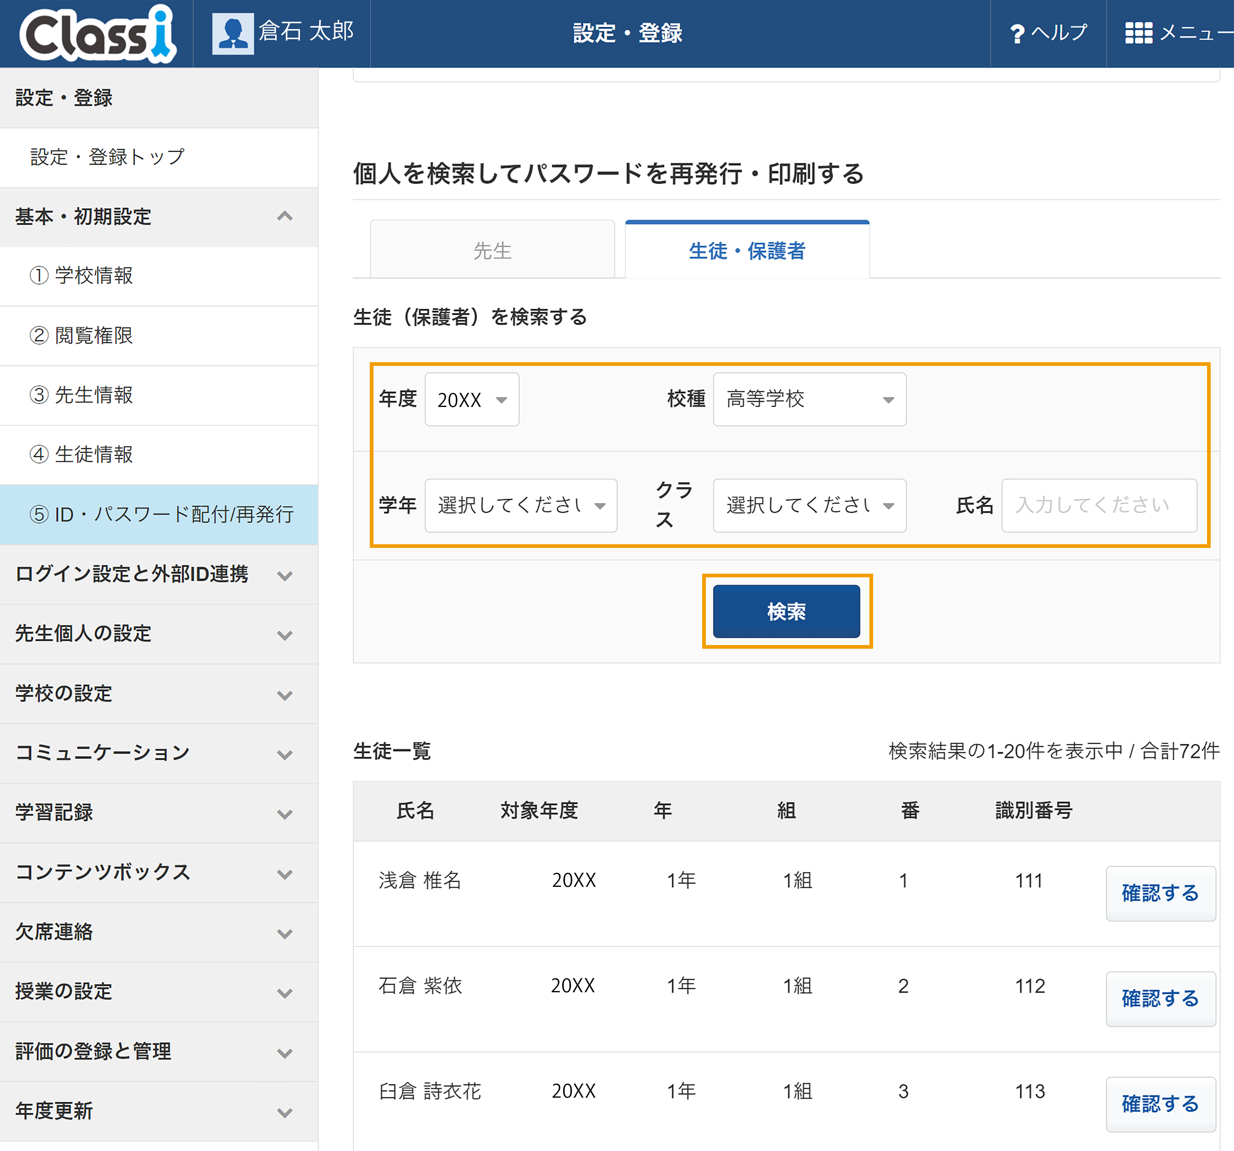
Task: Open the クラス selection dropdown
Action: (809, 505)
